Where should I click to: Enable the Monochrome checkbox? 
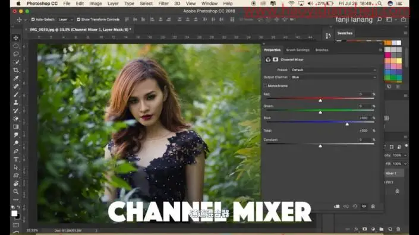[265, 85]
